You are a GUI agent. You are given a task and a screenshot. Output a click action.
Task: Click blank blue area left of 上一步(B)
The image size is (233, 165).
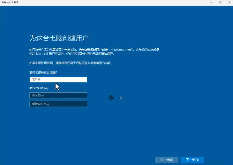click(104, 160)
